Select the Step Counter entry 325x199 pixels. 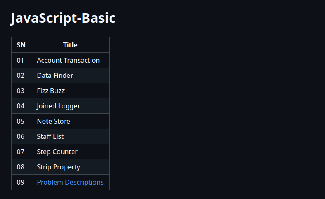(x=57, y=152)
